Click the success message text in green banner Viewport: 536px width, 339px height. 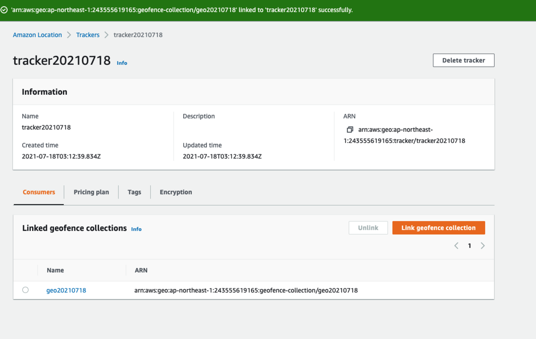(x=182, y=10)
